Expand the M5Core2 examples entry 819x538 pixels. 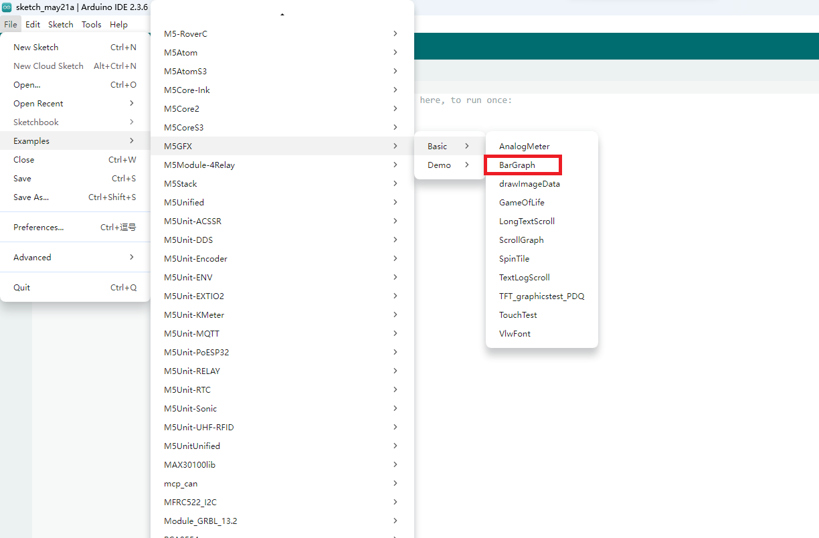[282, 109]
